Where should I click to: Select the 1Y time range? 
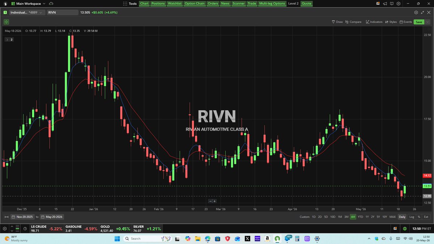(x=367, y=217)
